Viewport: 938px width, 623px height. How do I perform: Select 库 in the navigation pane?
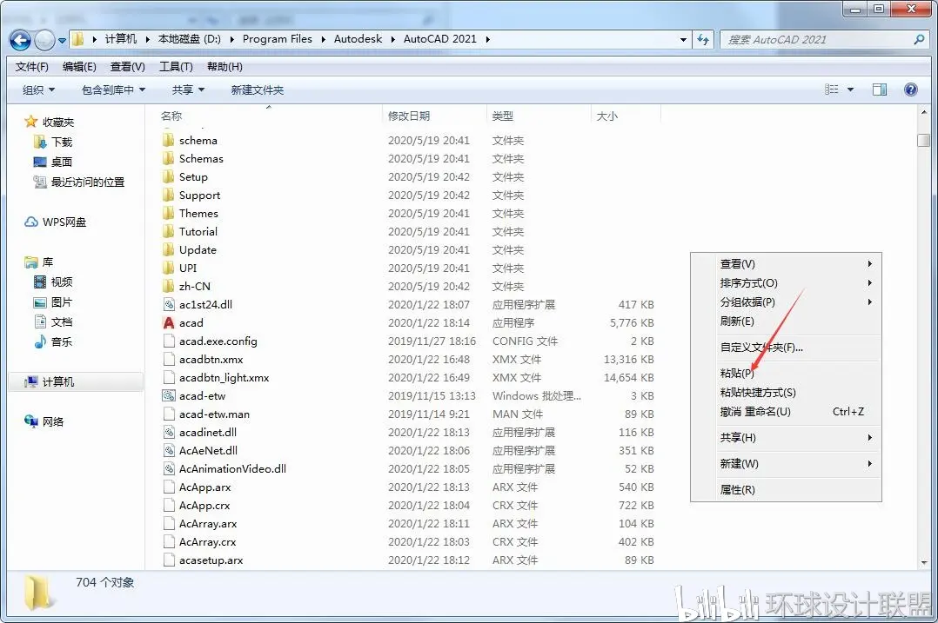click(x=47, y=262)
